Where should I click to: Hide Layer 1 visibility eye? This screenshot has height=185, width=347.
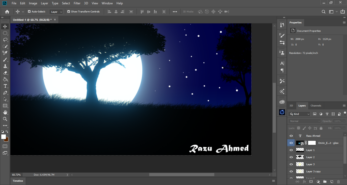tap(291, 150)
